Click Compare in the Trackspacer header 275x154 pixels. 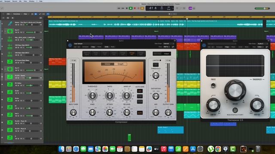219,47
